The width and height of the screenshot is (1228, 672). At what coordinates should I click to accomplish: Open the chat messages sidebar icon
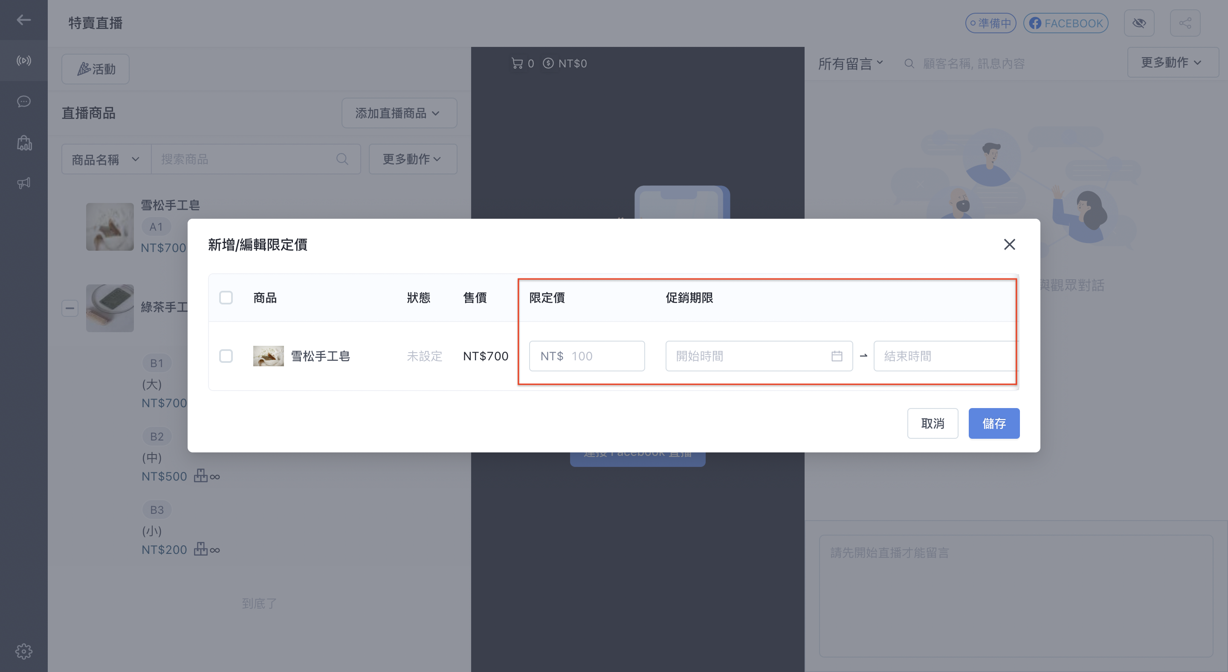tap(23, 101)
